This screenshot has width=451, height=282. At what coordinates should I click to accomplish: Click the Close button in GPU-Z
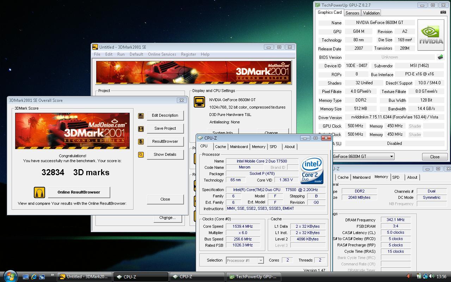click(435, 157)
